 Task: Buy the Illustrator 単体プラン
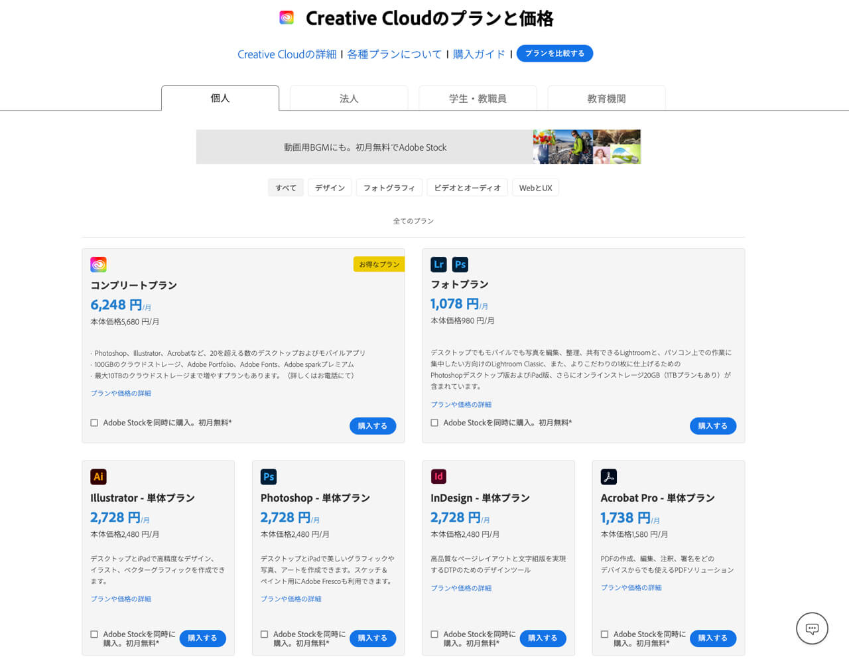click(202, 638)
